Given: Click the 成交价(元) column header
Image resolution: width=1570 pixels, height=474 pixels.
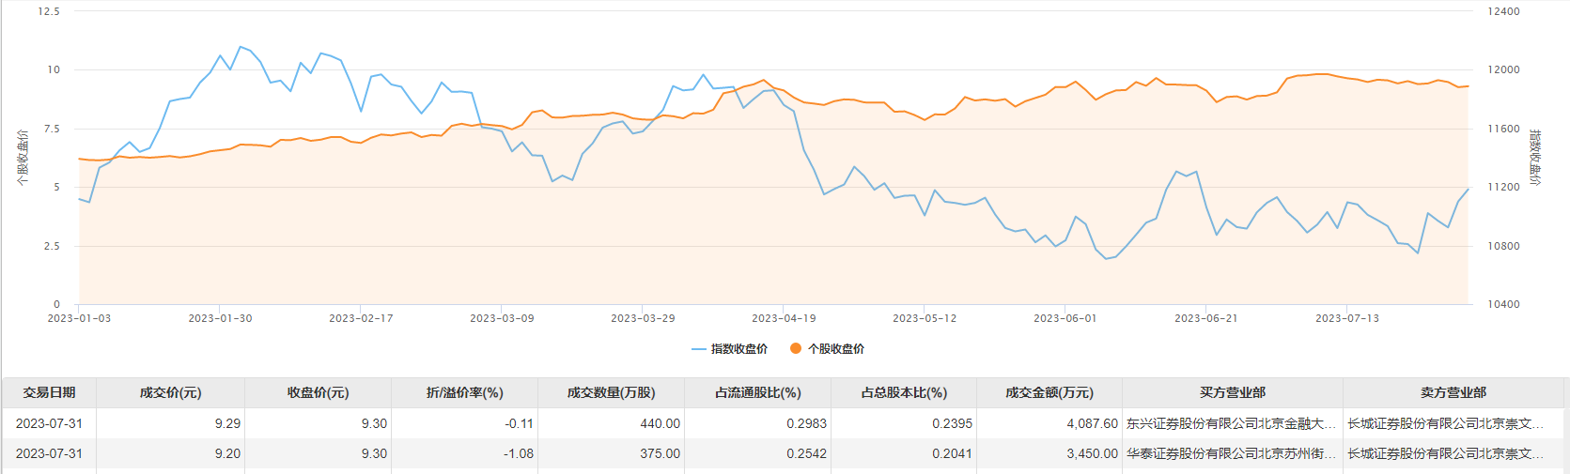Looking at the screenshot, I should pos(170,393).
